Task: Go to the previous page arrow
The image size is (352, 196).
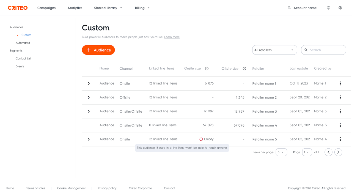Action: (328, 152)
